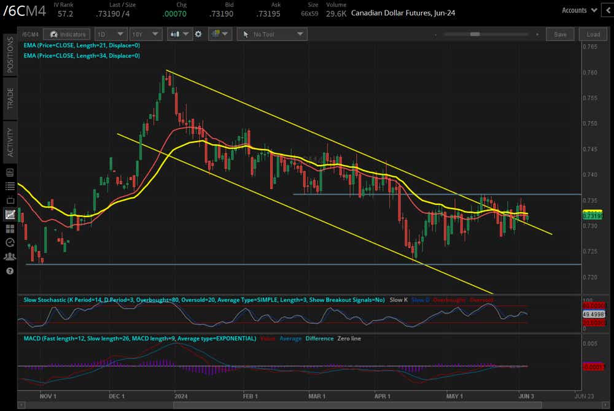Click the help question mark icon
The height and width of the screenshot is (411, 614).
coord(10,271)
